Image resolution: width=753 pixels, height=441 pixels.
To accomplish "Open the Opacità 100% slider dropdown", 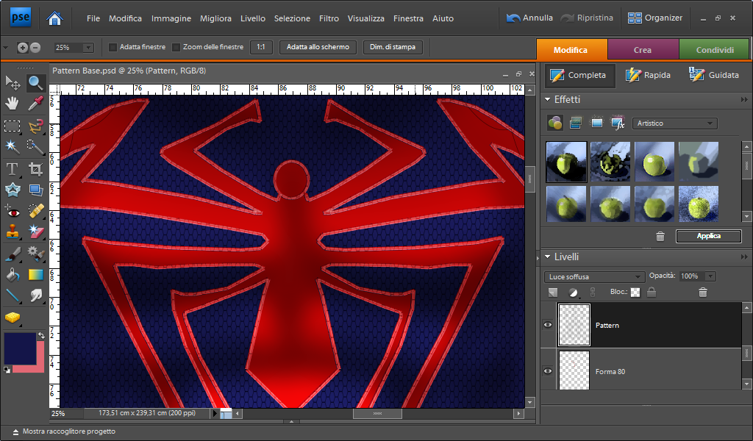I will pyautogui.click(x=710, y=276).
